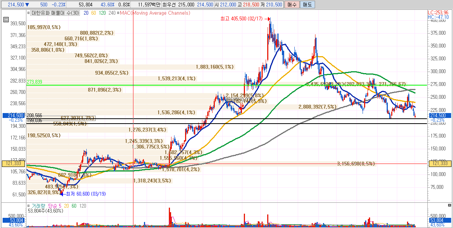This screenshot has width=453, height=228.
Task: Click the blue 53,804 volume tag on right axis
Action: point(440,220)
